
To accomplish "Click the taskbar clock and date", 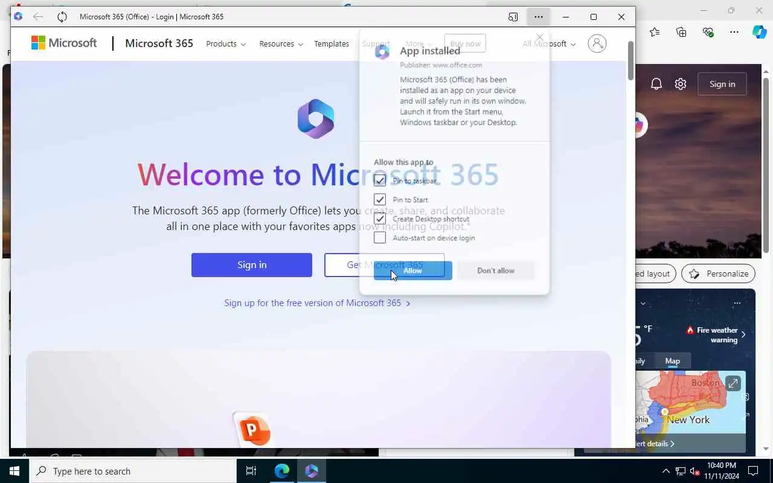I will pyautogui.click(x=721, y=471).
